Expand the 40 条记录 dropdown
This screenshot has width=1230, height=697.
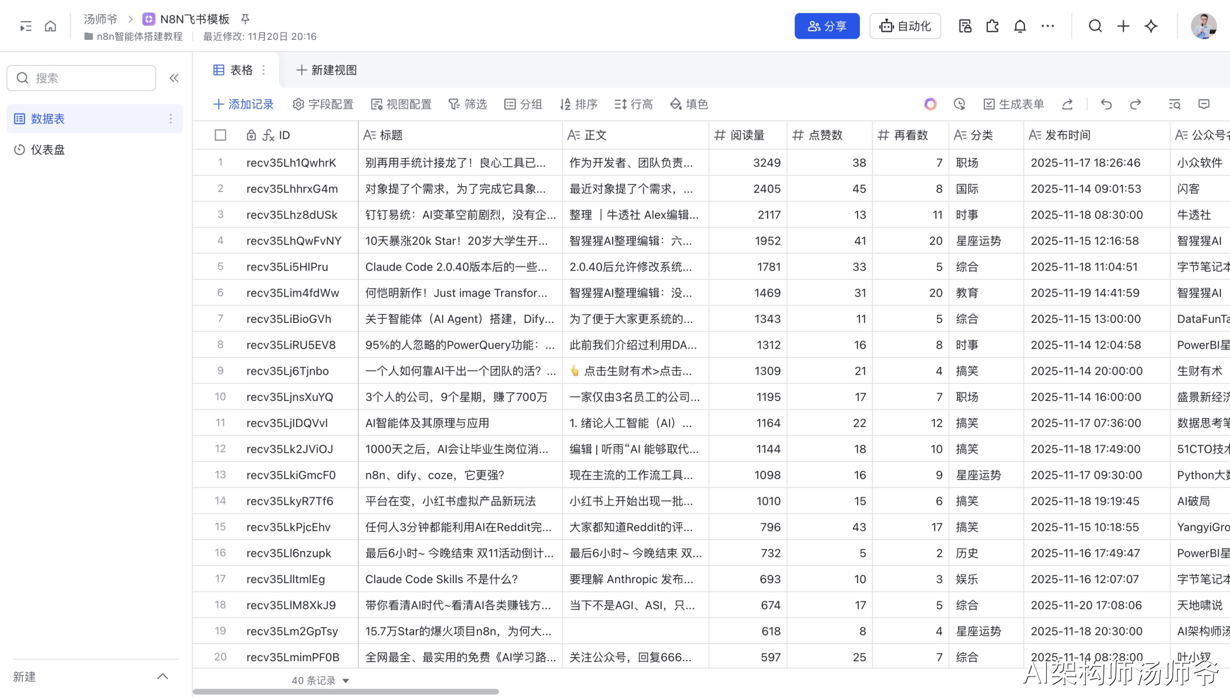click(346, 680)
